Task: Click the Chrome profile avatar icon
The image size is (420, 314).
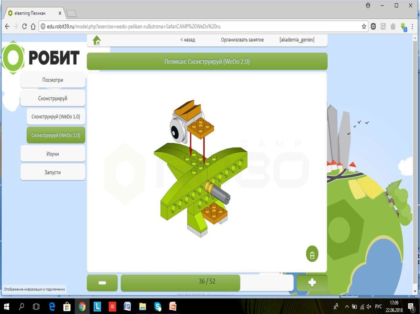Action: coord(368,5)
